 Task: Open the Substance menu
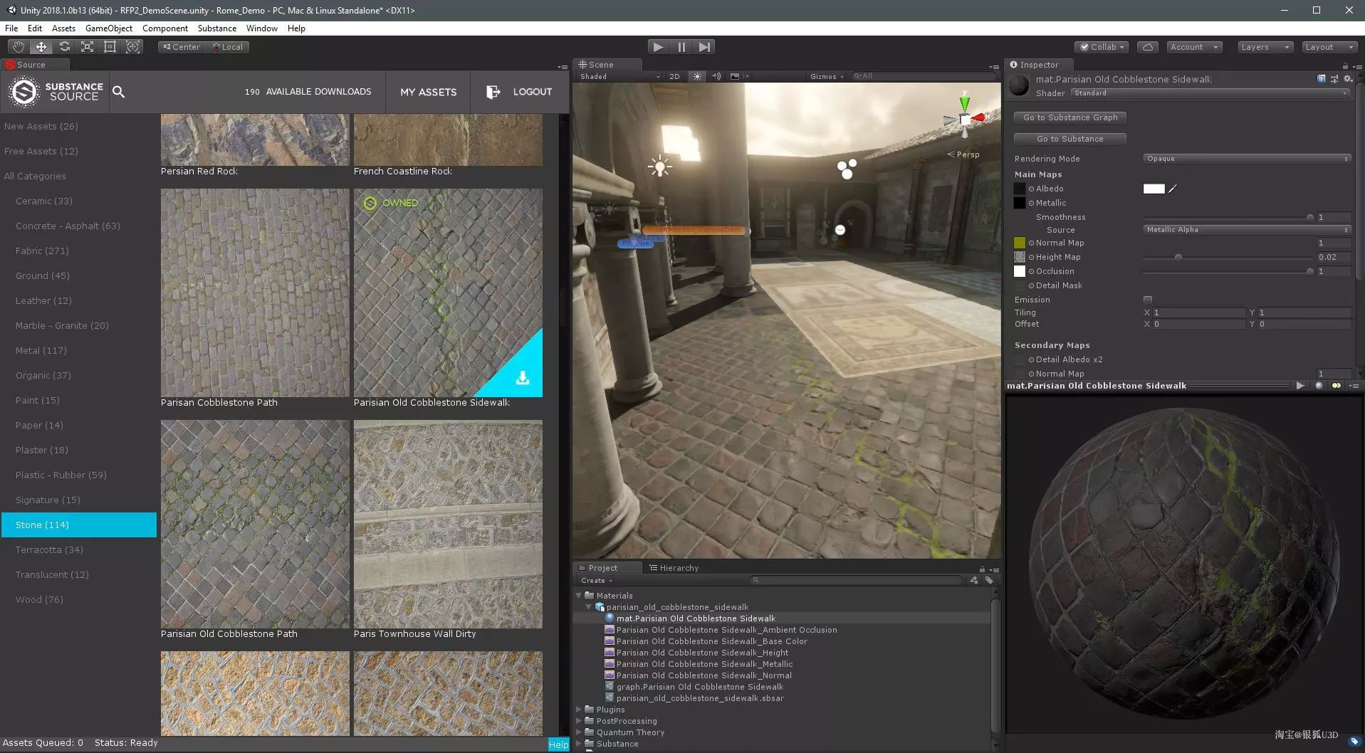tap(217, 28)
